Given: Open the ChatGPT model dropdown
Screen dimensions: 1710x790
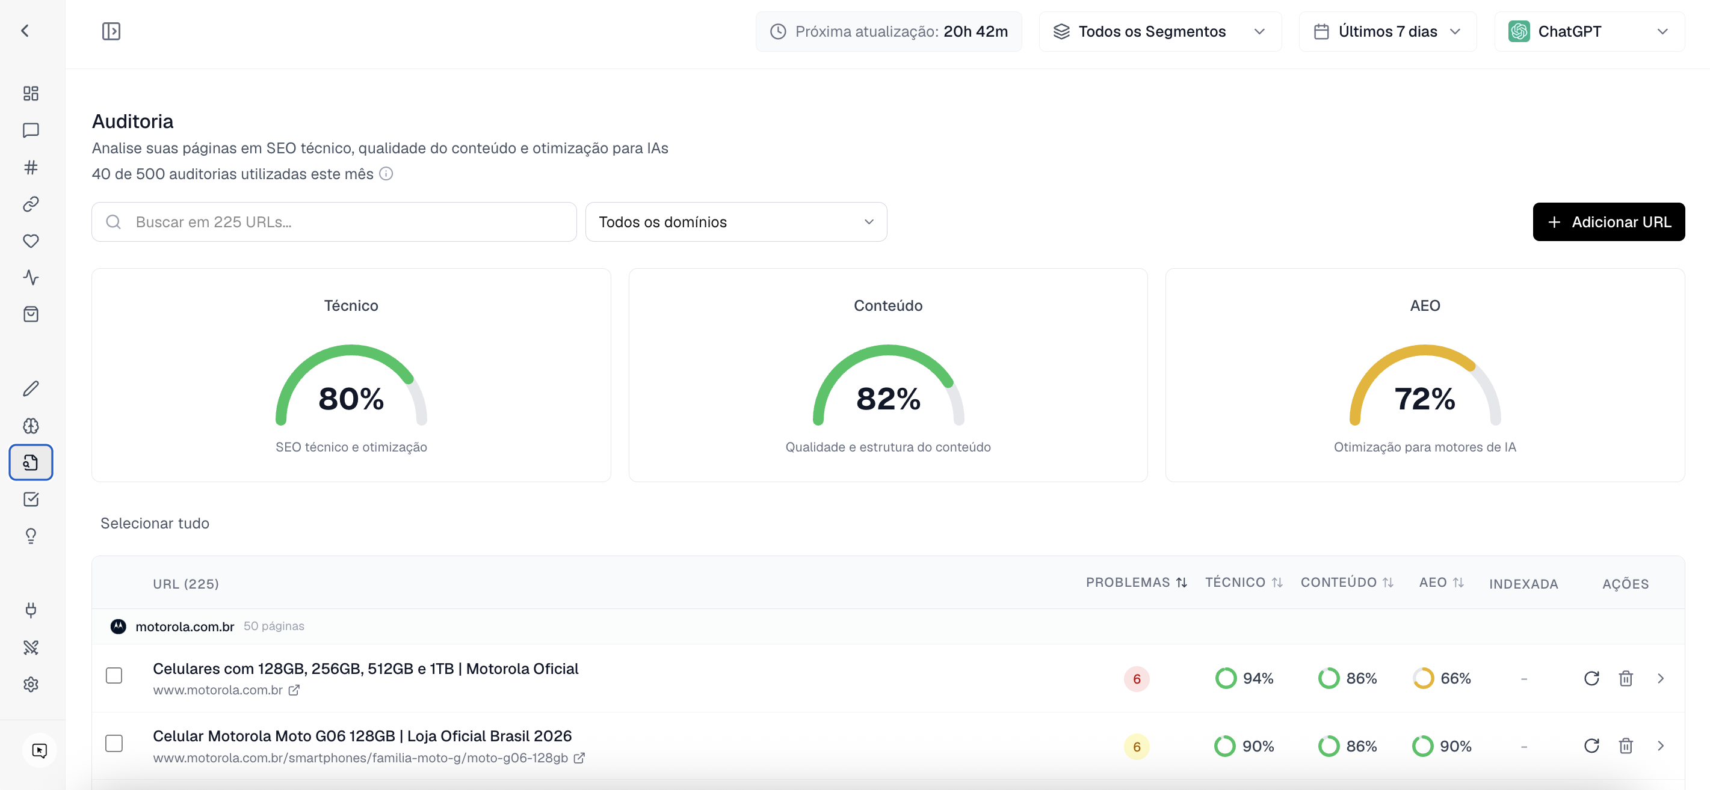Looking at the screenshot, I should click(1589, 31).
